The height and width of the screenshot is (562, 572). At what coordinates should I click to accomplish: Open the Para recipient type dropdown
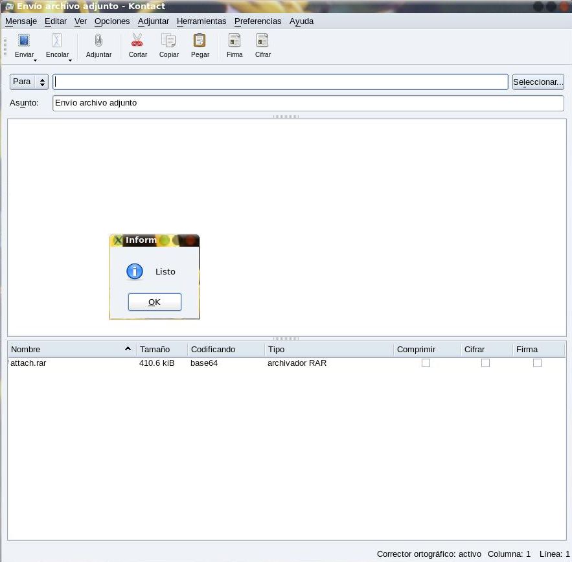[29, 82]
